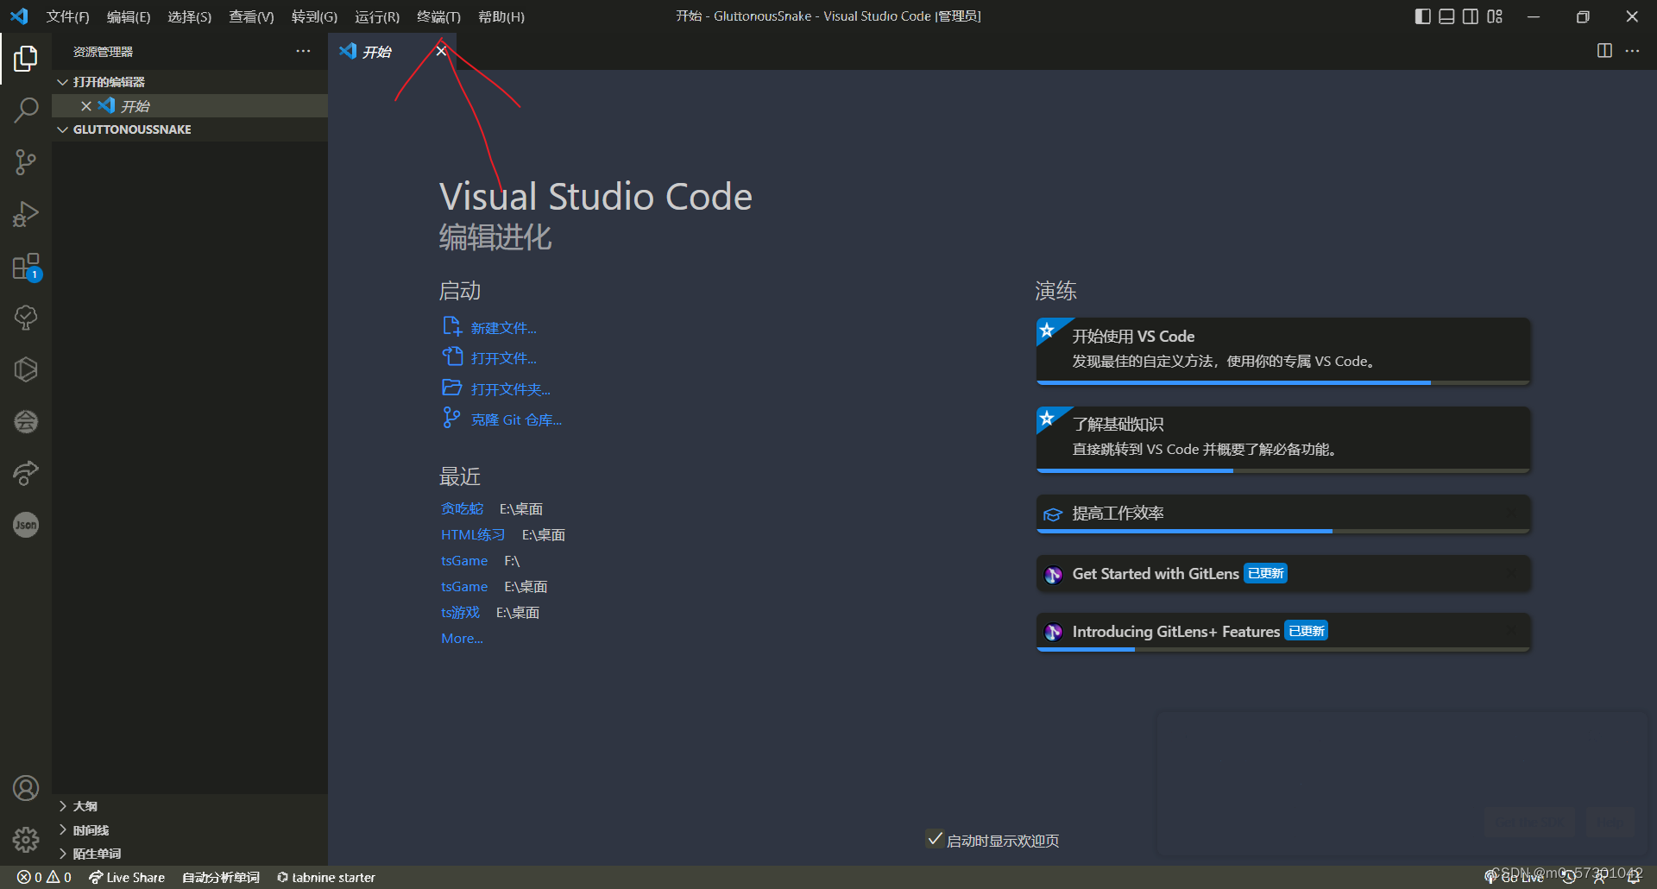The width and height of the screenshot is (1657, 889).
Task: Open the 转到(G) menu
Action: 314,16
